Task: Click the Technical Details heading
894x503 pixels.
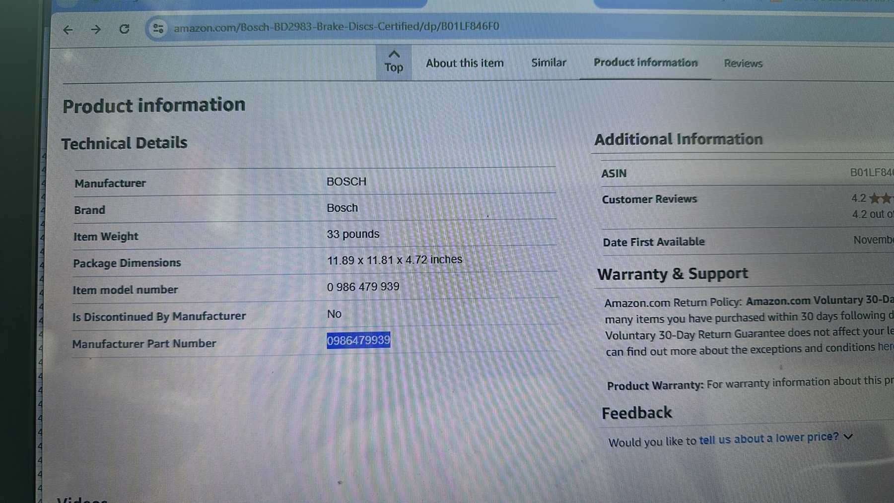Action: pos(125,143)
